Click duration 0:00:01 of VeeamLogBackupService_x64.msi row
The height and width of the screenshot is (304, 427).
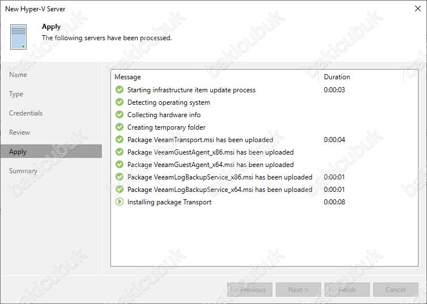335,190
